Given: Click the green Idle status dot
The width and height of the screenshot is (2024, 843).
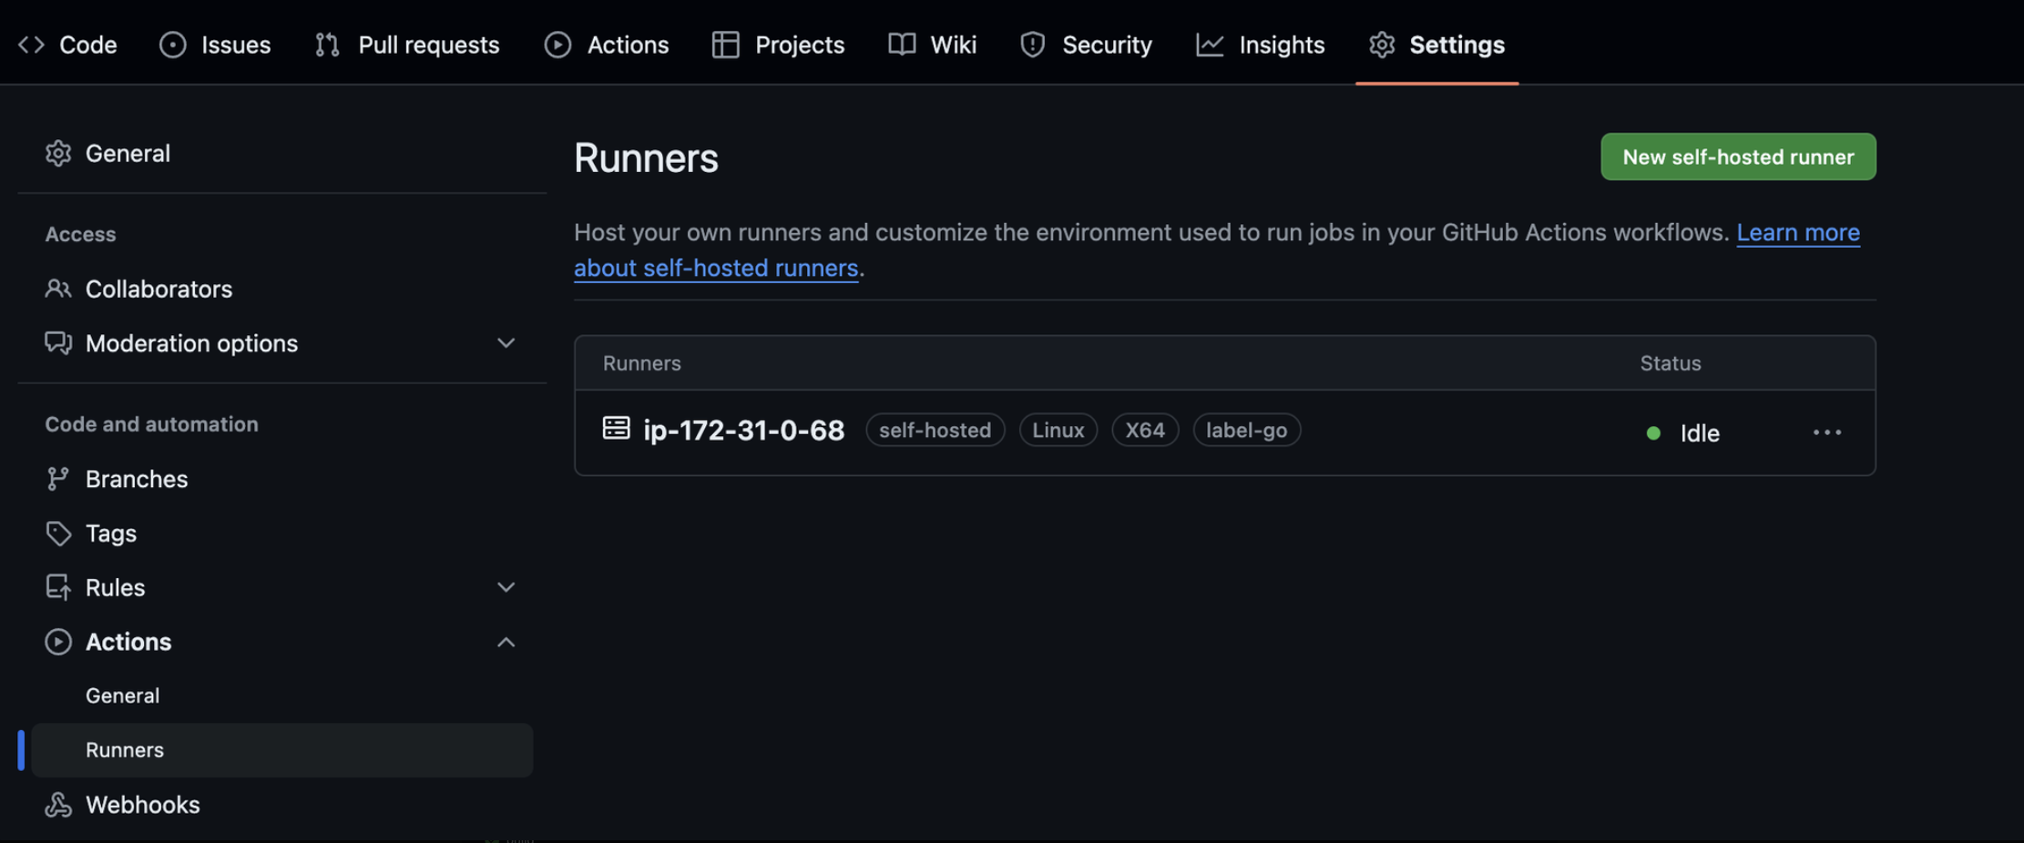Looking at the screenshot, I should 1653,433.
